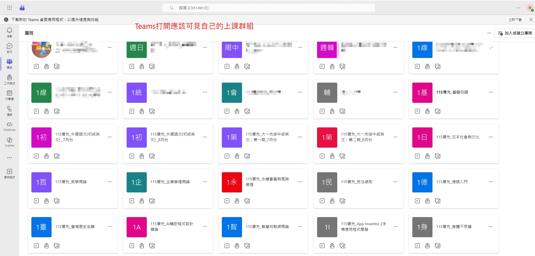Select the pink 1A team tile
535x256 pixels.
(137, 227)
